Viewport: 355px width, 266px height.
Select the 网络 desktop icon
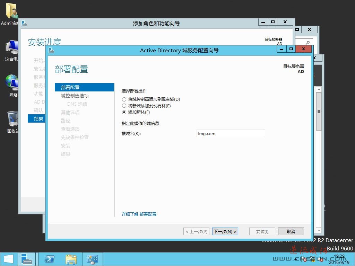tap(12, 86)
